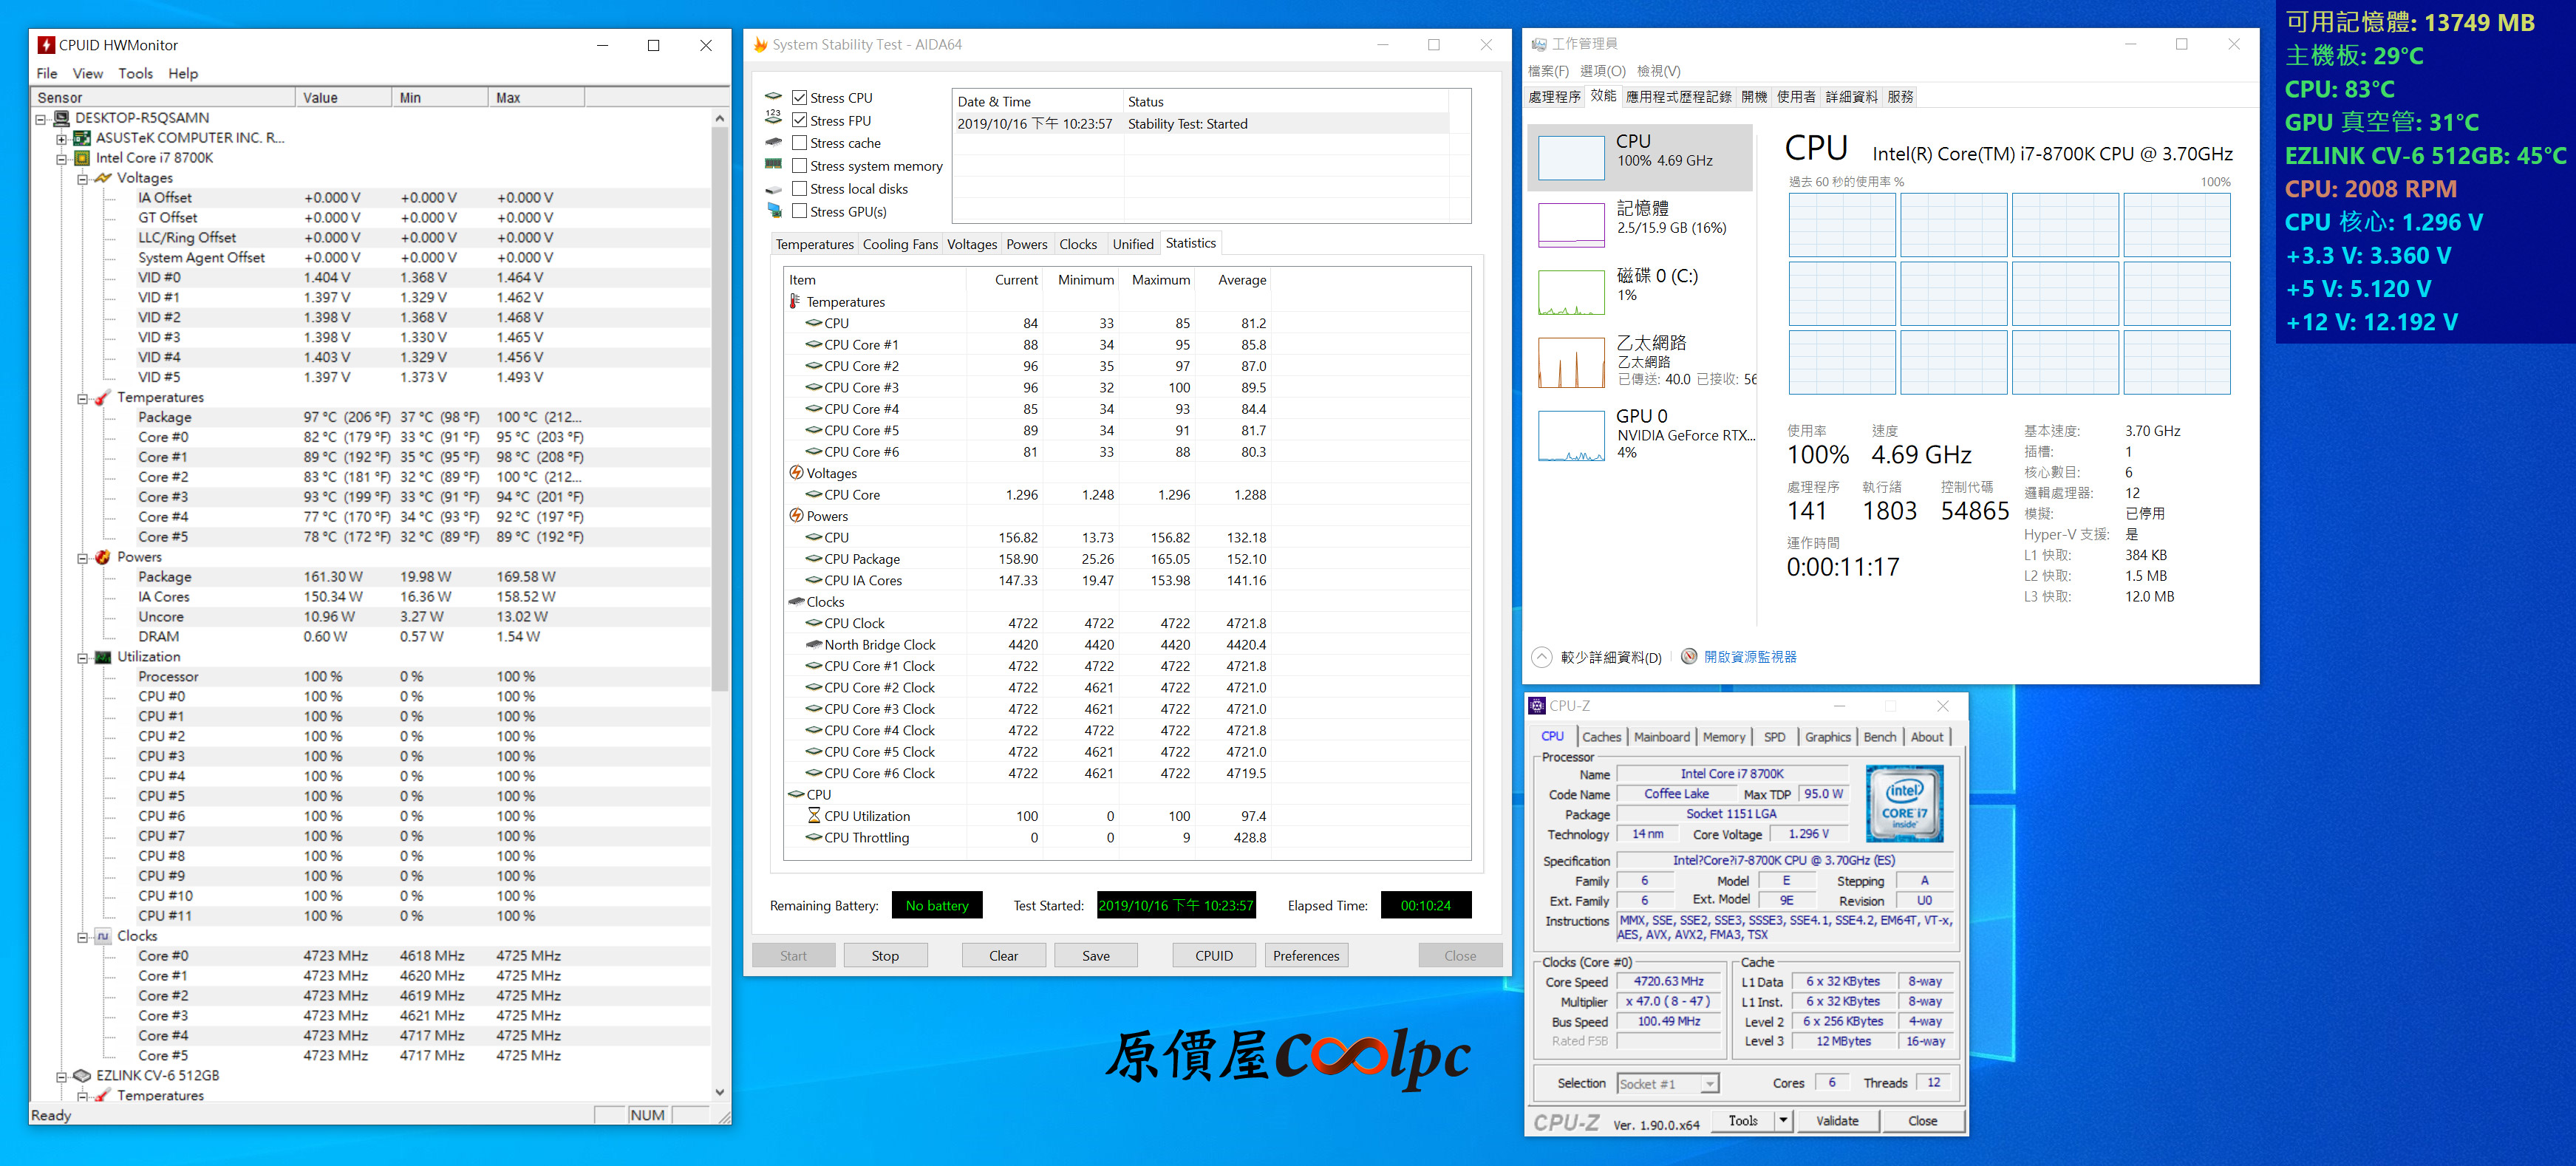Switch to the Unified tab in AIDA64
The height and width of the screenshot is (1166, 2576).
point(1132,244)
